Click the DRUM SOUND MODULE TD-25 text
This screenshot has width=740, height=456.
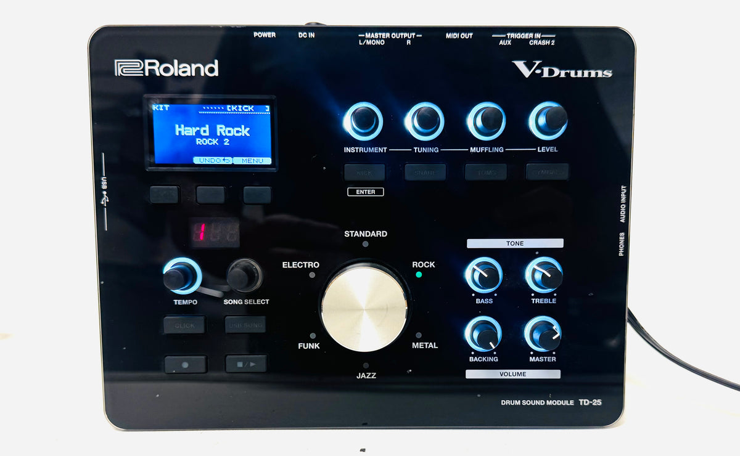[551, 402]
